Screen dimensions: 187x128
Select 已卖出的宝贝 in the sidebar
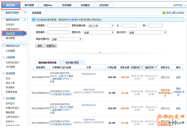(12, 62)
